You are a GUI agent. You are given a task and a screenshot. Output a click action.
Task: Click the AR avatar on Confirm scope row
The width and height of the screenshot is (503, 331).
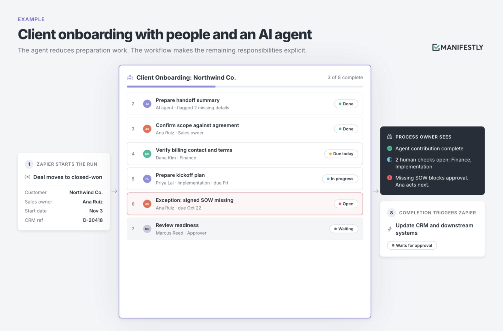tap(147, 129)
